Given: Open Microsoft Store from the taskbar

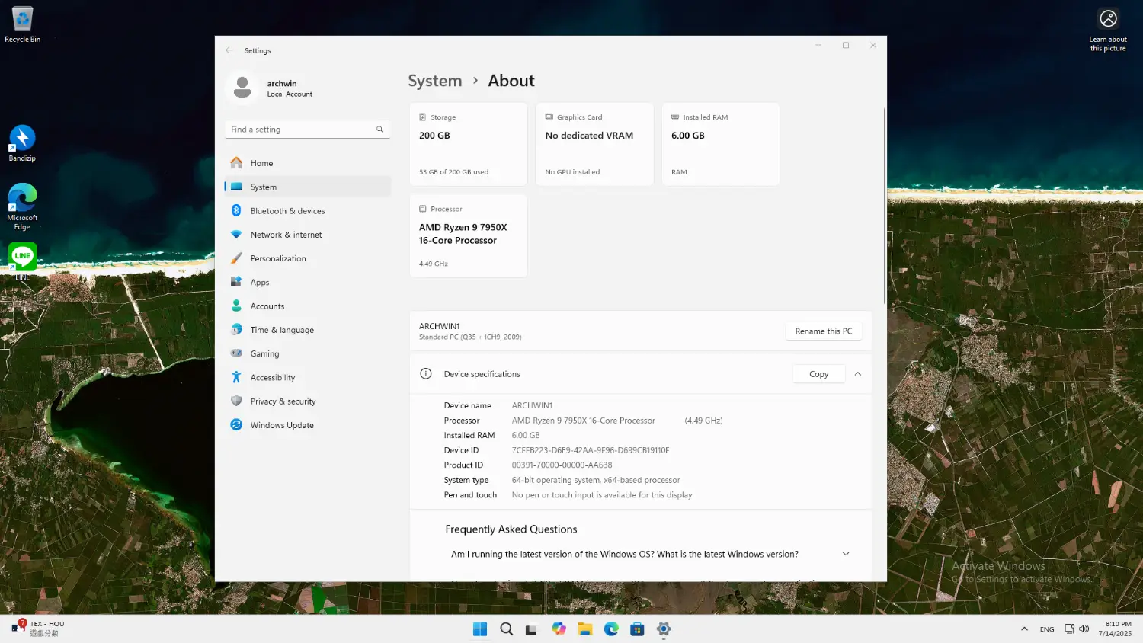Looking at the screenshot, I should pos(637,629).
